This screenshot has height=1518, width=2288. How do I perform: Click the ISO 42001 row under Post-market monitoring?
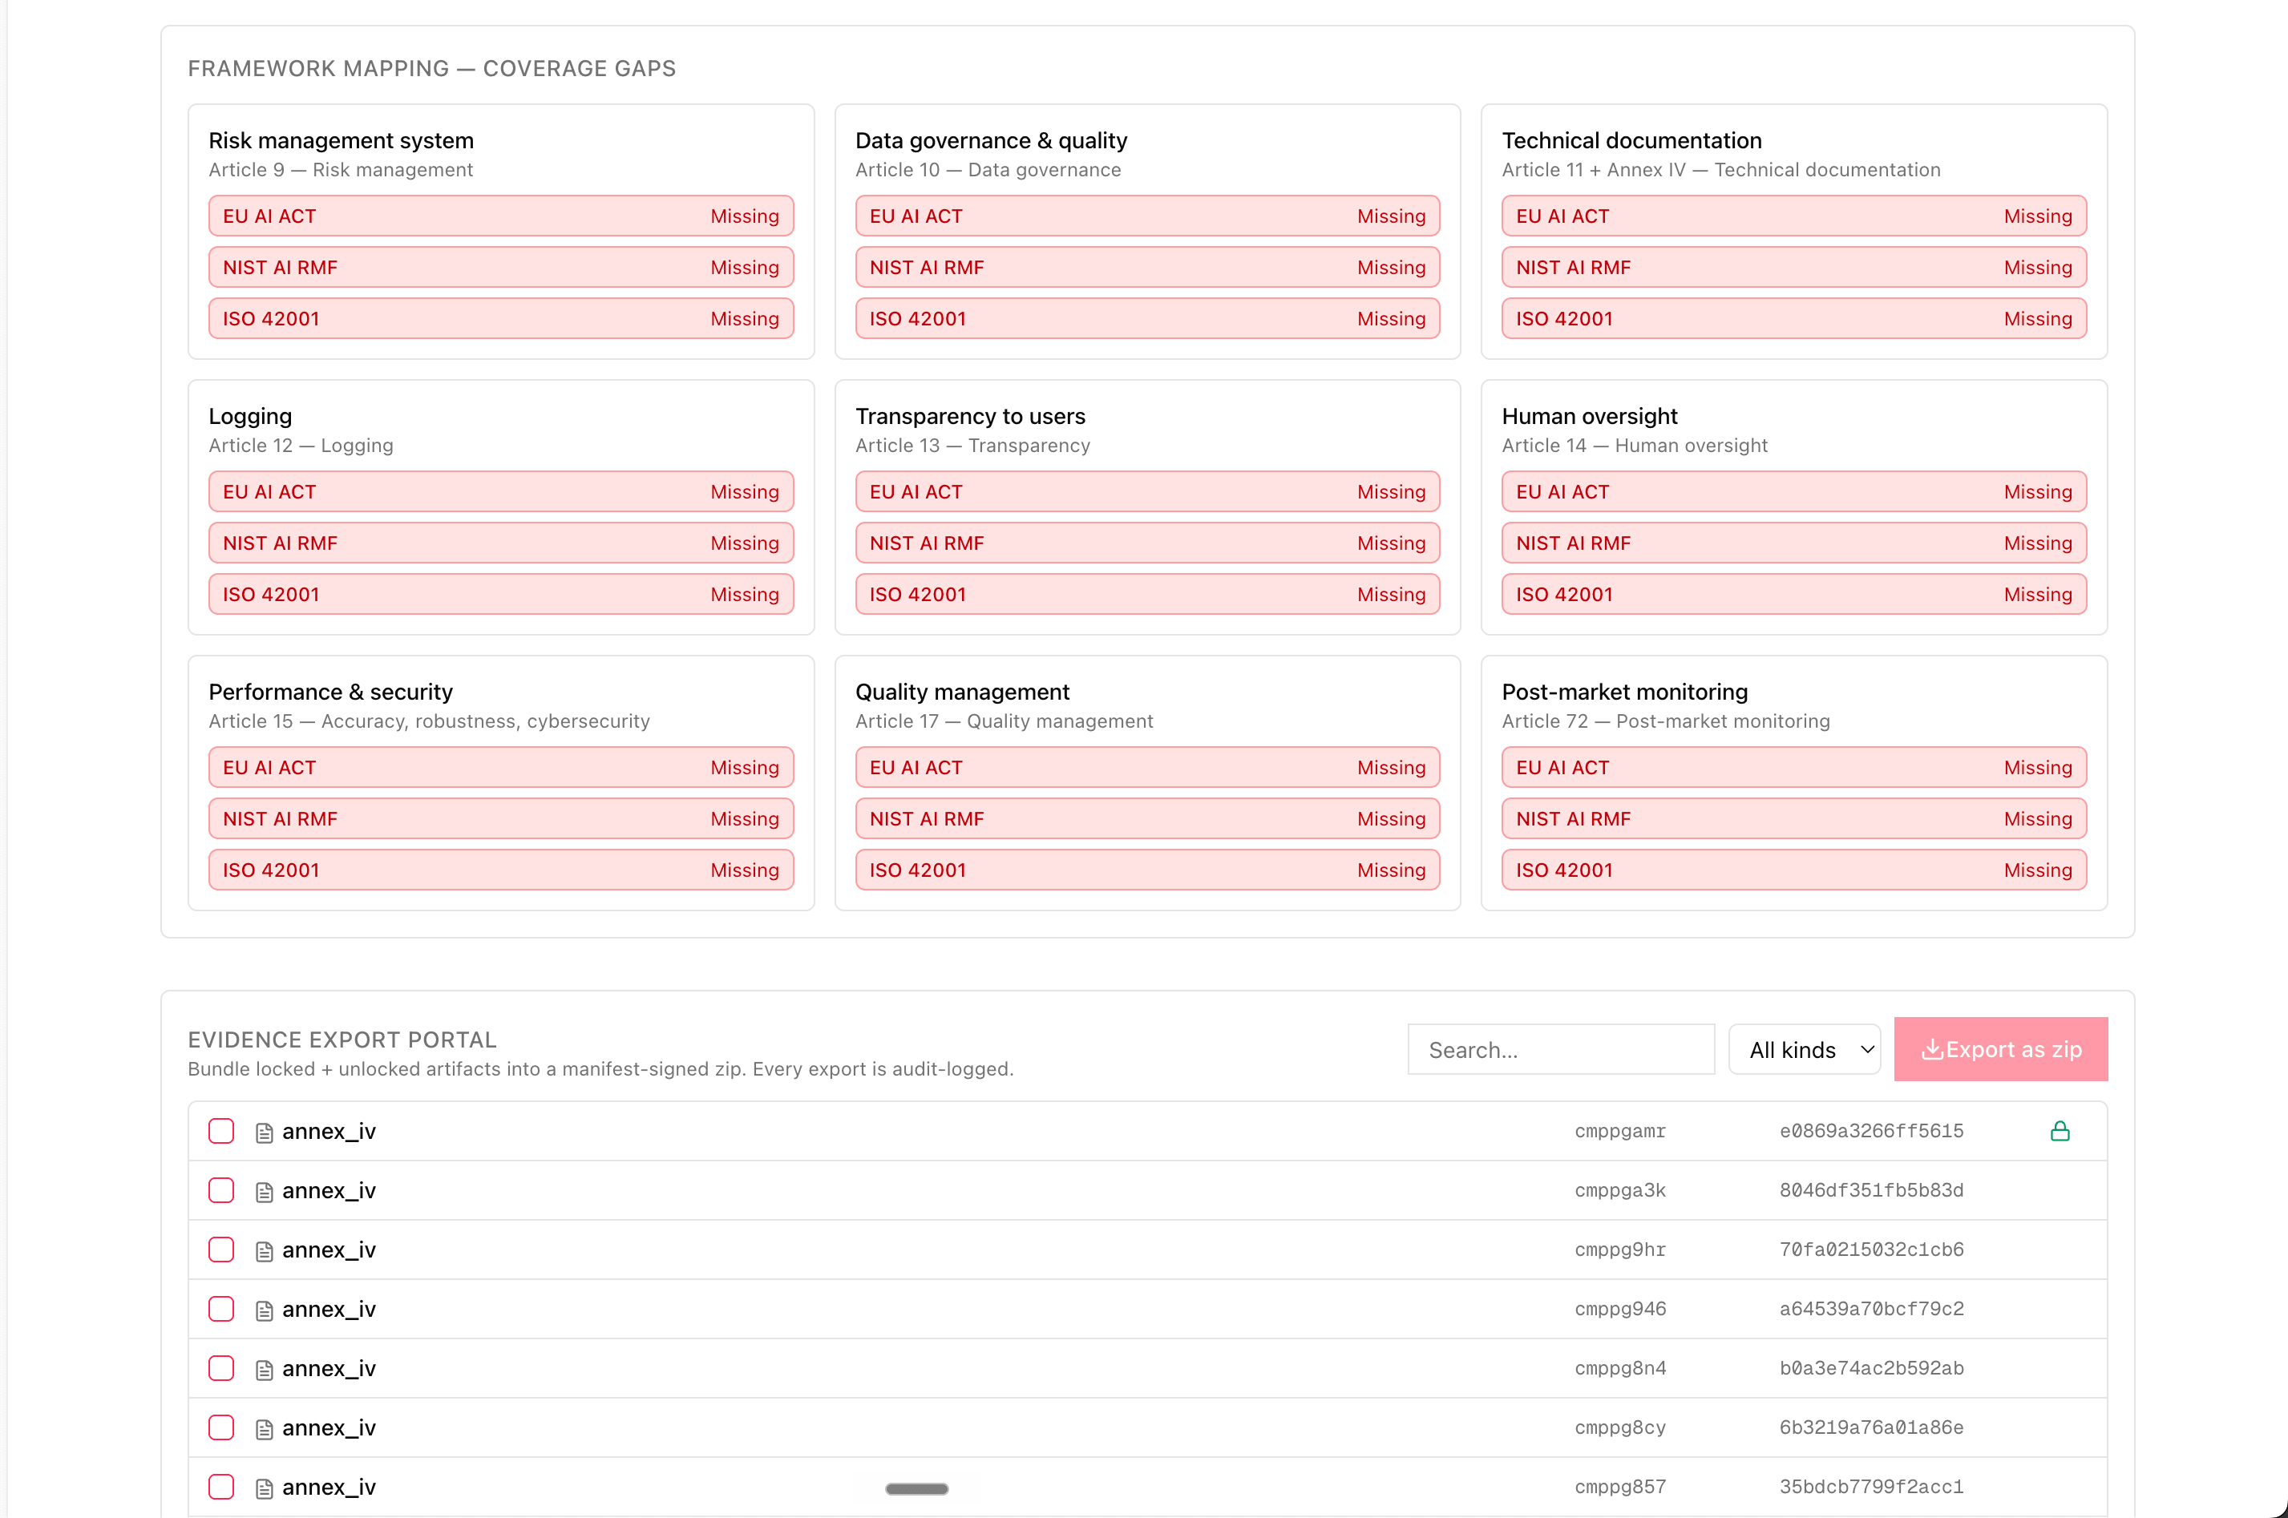coord(1794,870)
